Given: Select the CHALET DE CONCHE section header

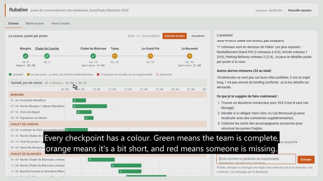Looking at the screenshot, I should 107,124.
